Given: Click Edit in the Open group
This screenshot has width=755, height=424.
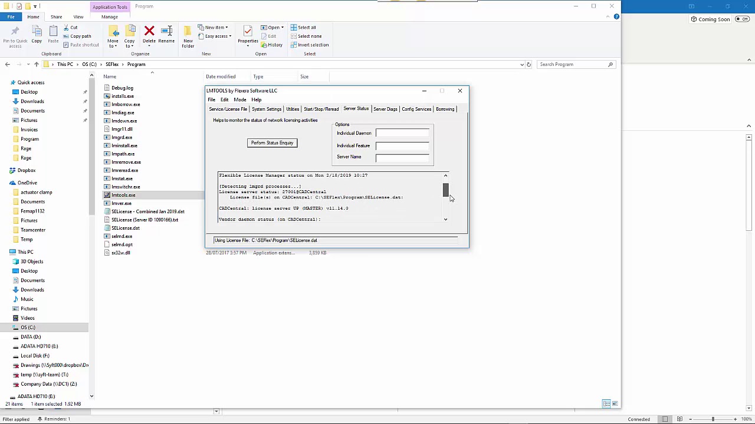Looking at the screenshot, I should pos(268,36).
